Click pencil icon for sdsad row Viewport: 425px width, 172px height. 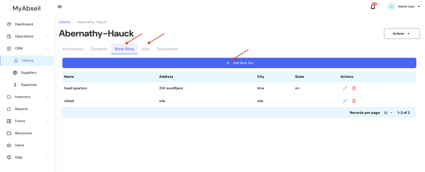click(344, 101)
